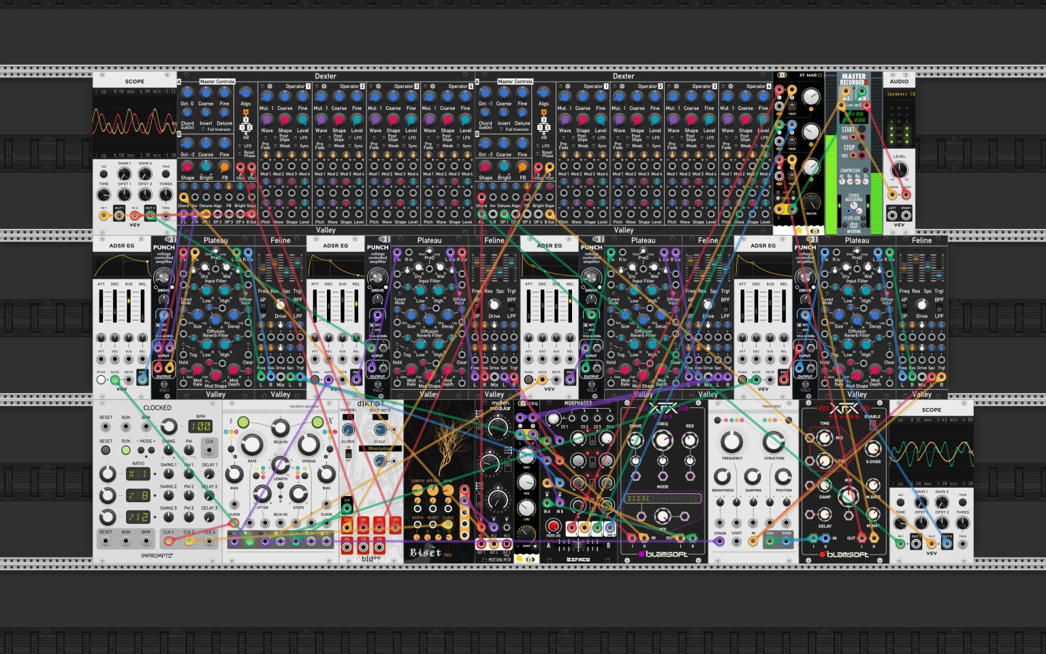Image resolution: width=1046 pixels, height=654 pixels.
Task: Toggle the ENABLE switch on XFX Reverb
Action: coord(872,425)
